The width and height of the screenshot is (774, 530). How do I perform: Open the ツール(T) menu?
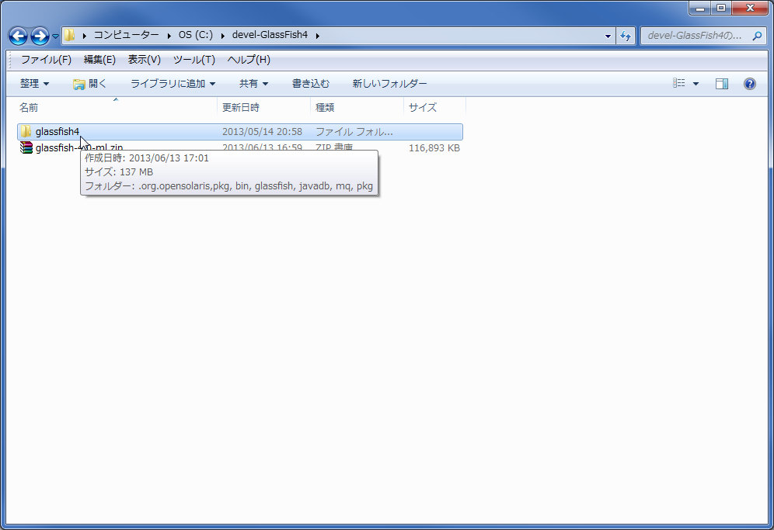click(193, 59)
